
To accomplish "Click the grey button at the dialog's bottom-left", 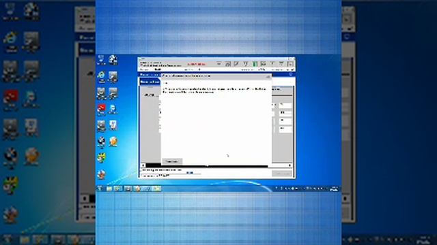I will point(172,161).
